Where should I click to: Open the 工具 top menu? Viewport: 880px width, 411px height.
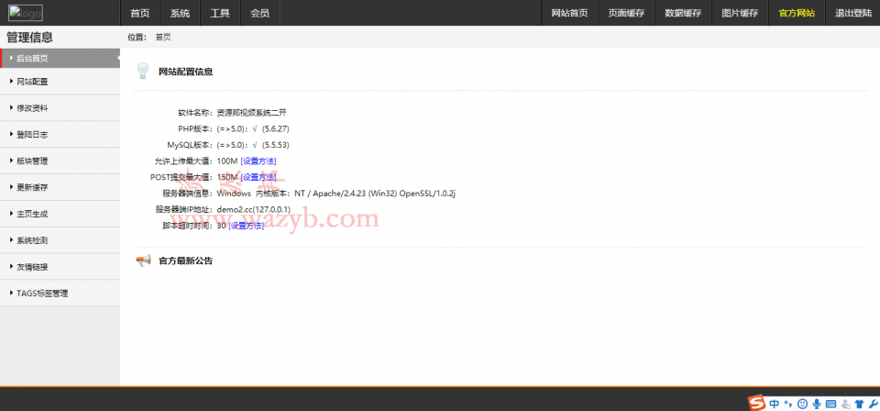coord(220,13)
